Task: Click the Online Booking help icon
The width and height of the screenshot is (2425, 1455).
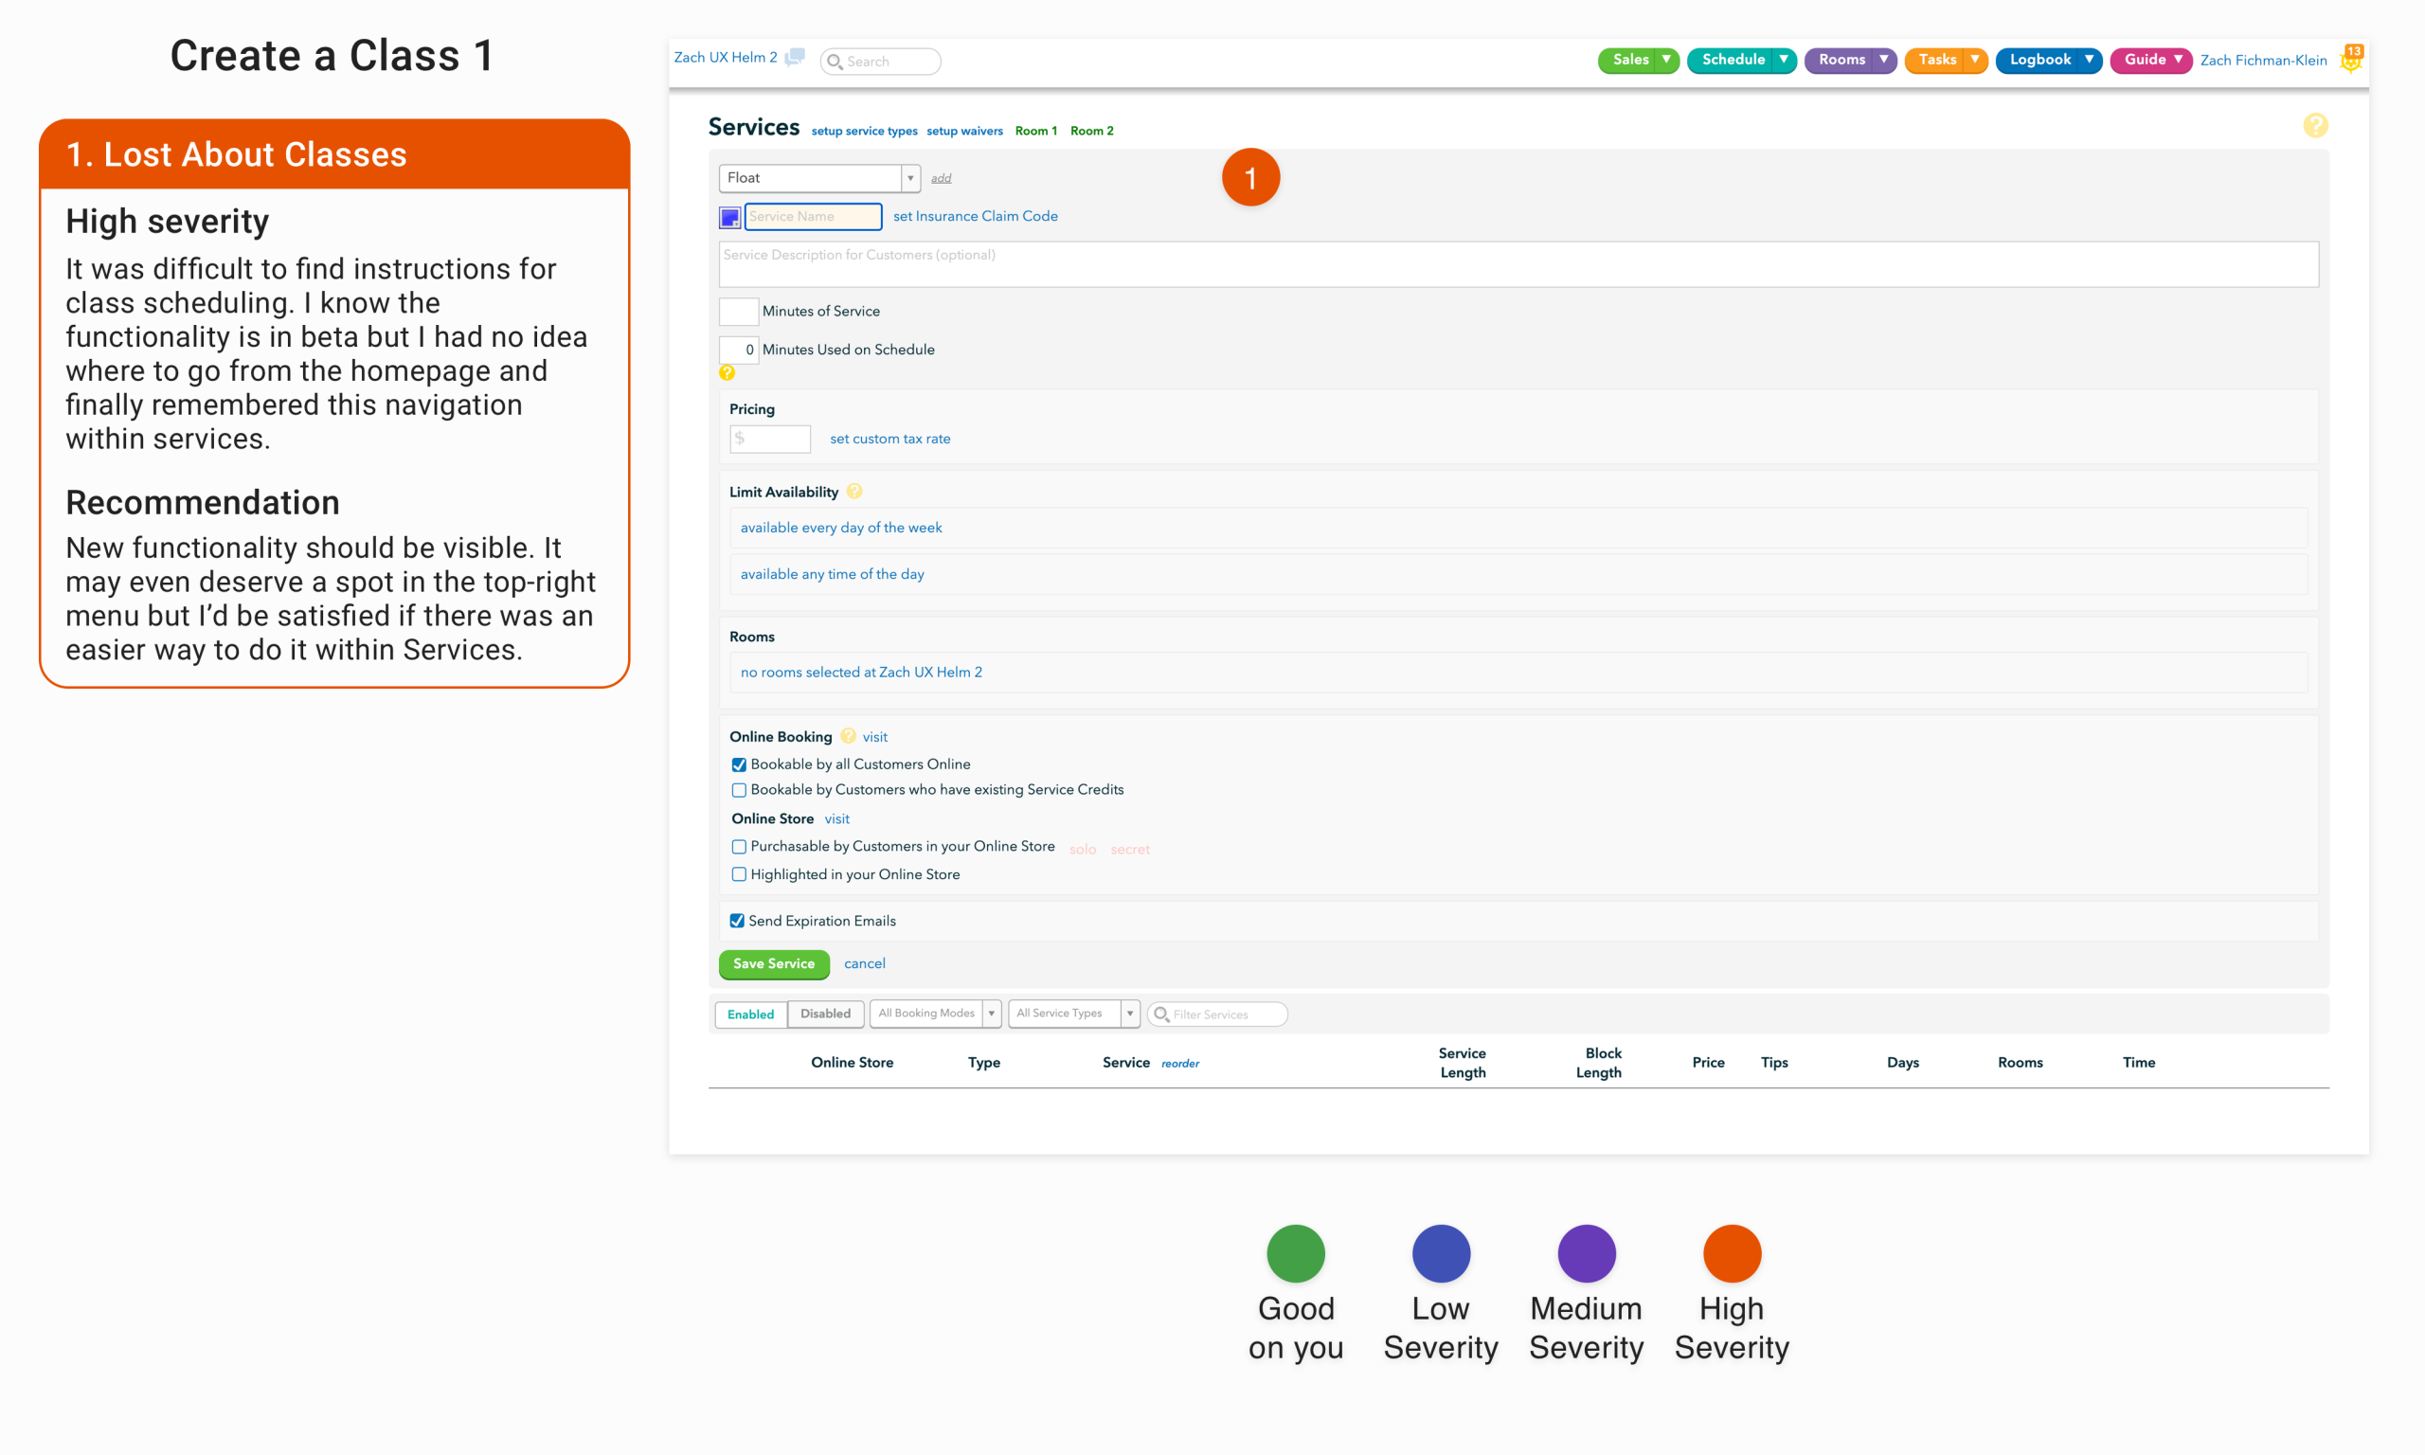Action: coord(848,736)
